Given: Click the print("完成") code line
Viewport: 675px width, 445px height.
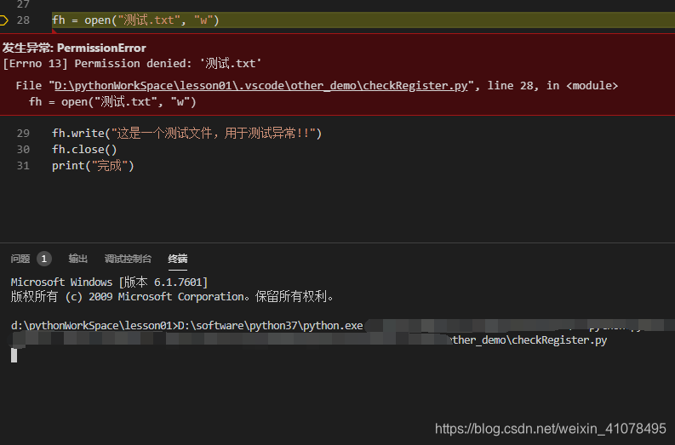Looking at the screenshot, I should 93,166.
